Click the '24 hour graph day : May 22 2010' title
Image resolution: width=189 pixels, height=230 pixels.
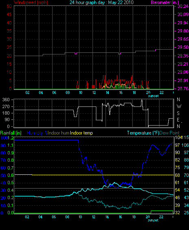click(102, 2)
